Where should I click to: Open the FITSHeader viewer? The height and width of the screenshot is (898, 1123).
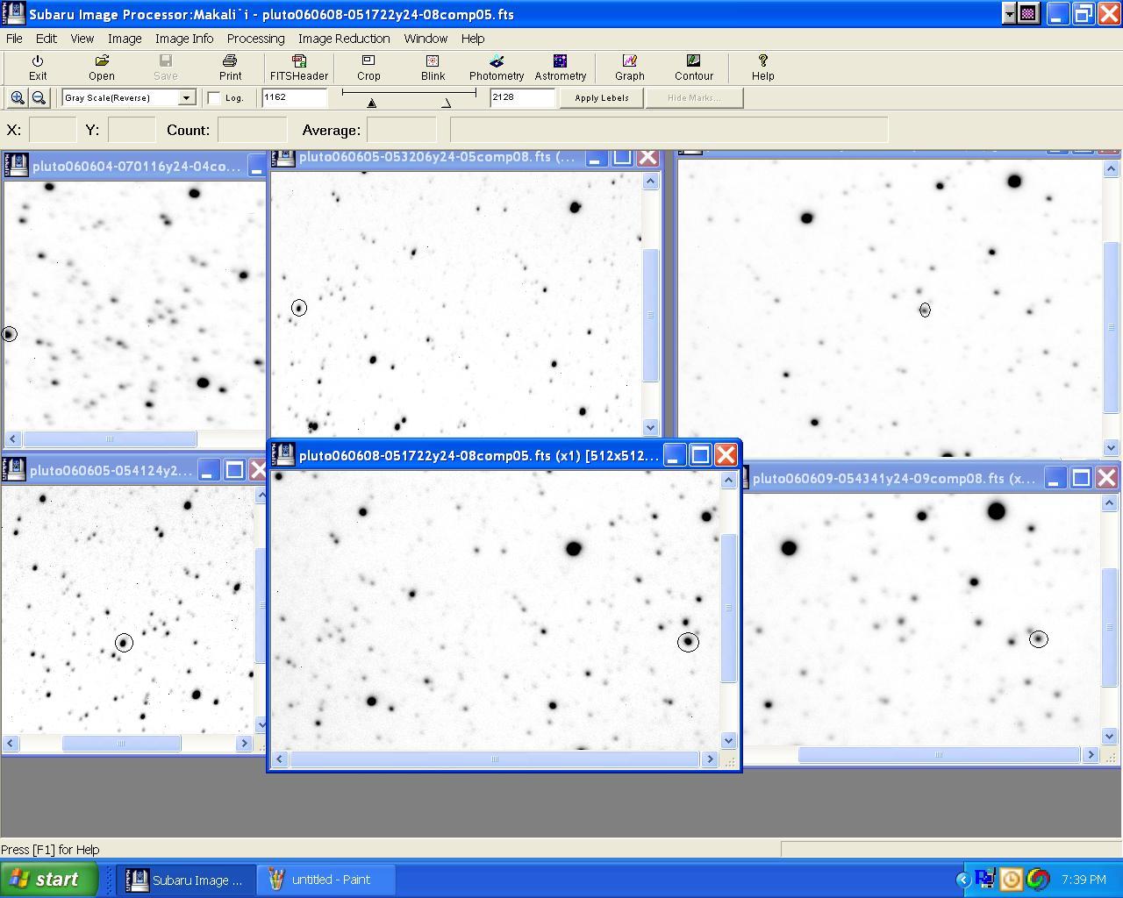[x=298, y=68]
